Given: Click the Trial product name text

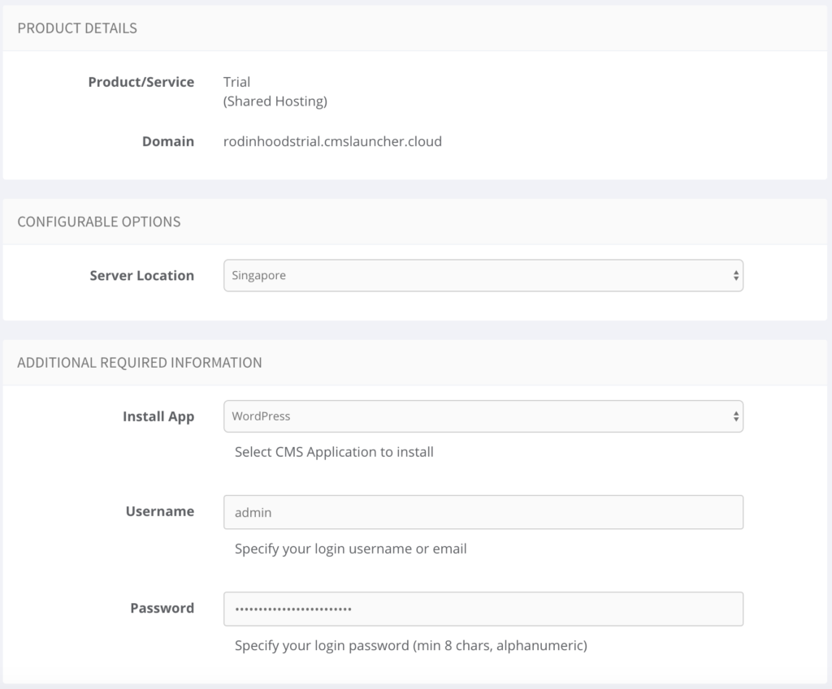Looking at the screenshot, I should click(x=236, y=82).
